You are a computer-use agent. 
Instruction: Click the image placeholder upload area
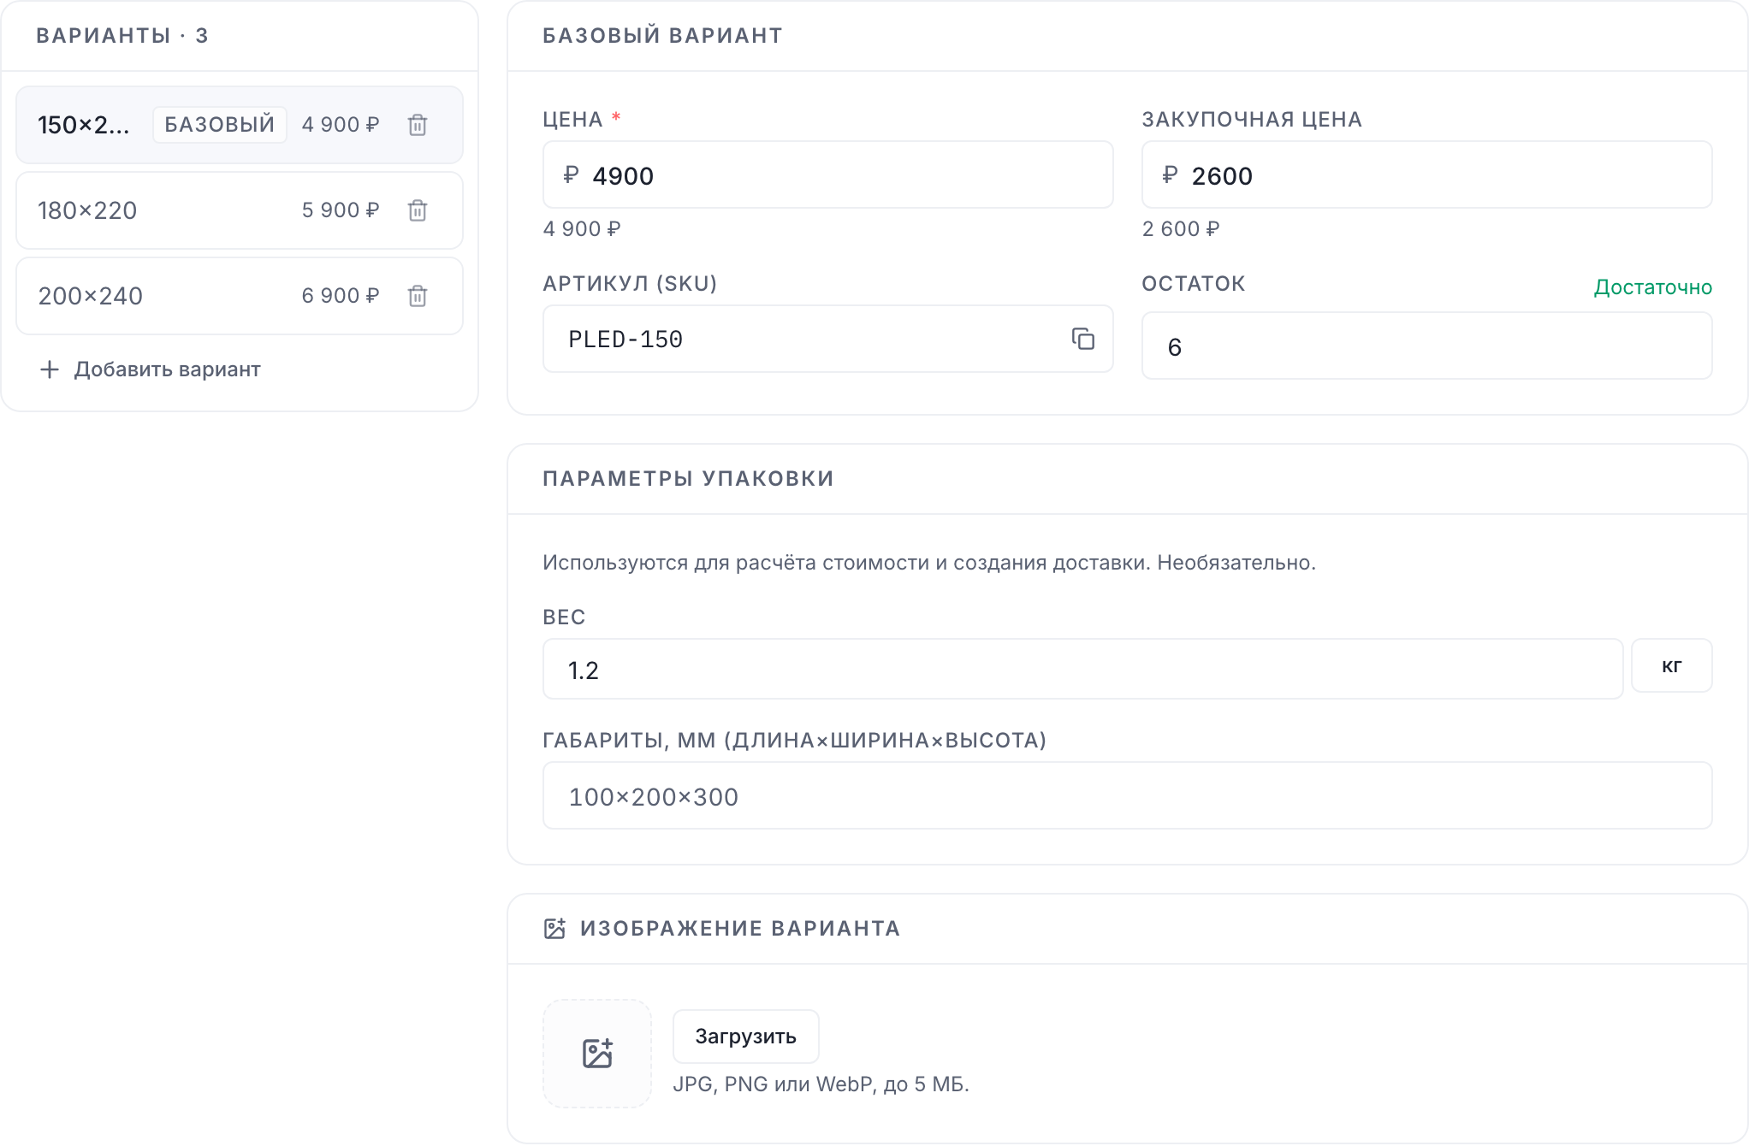pyautogui.click(x=597, y=1054)
